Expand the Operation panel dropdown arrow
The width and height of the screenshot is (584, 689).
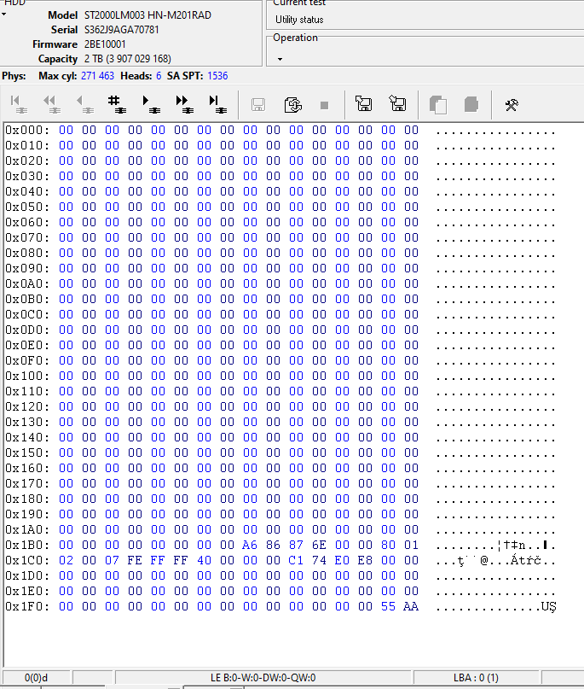[x=279, y=60]
